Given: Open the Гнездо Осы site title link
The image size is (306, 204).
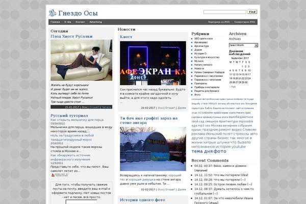Looking at the screenshot, I should pyautogui.click(x=78, y=13).
